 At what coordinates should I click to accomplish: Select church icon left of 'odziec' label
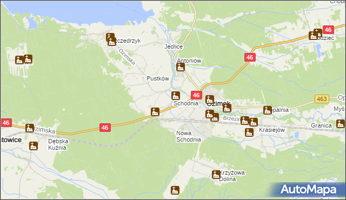tap(313, 36)
